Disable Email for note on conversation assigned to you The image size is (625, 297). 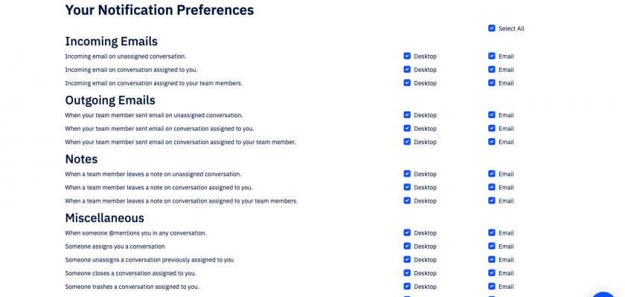tap(492, 187)
